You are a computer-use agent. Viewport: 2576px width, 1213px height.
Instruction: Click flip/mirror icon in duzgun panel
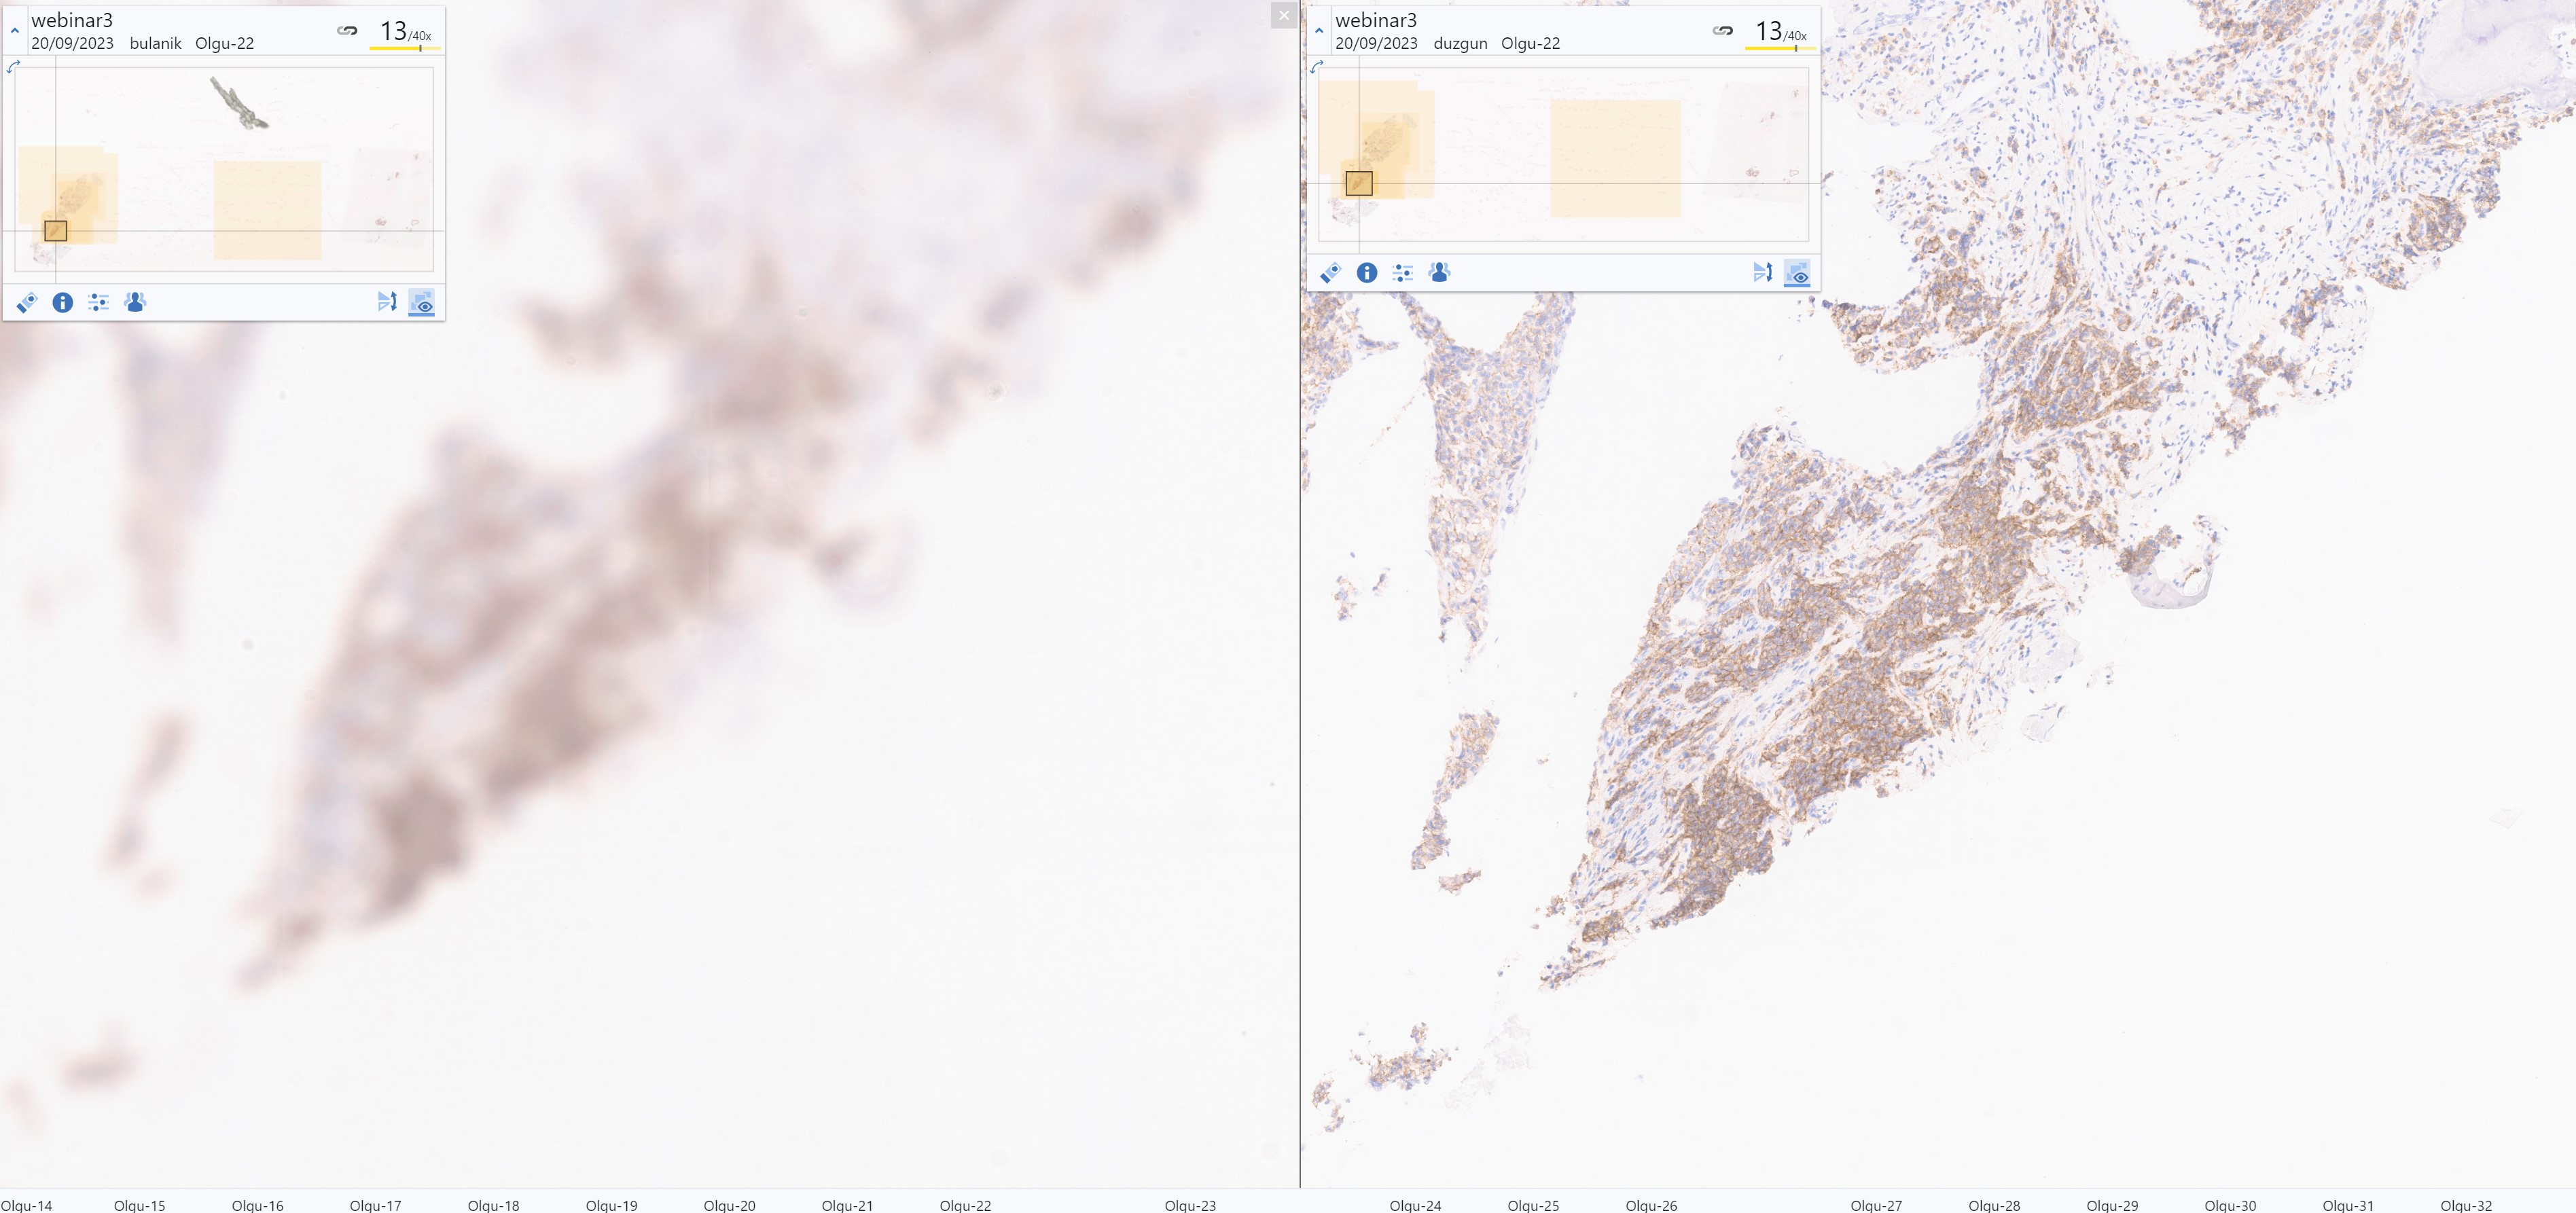click(1762, 272)
